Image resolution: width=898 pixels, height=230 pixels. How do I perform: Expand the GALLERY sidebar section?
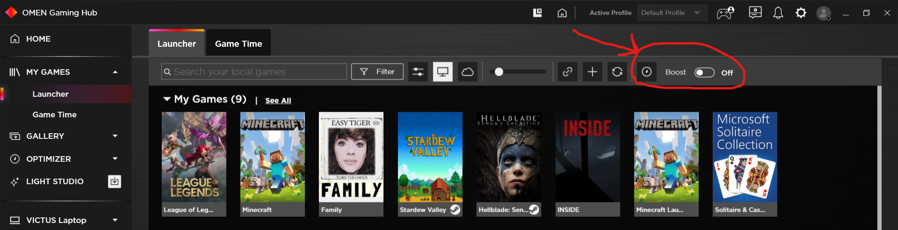click(115, 136)
